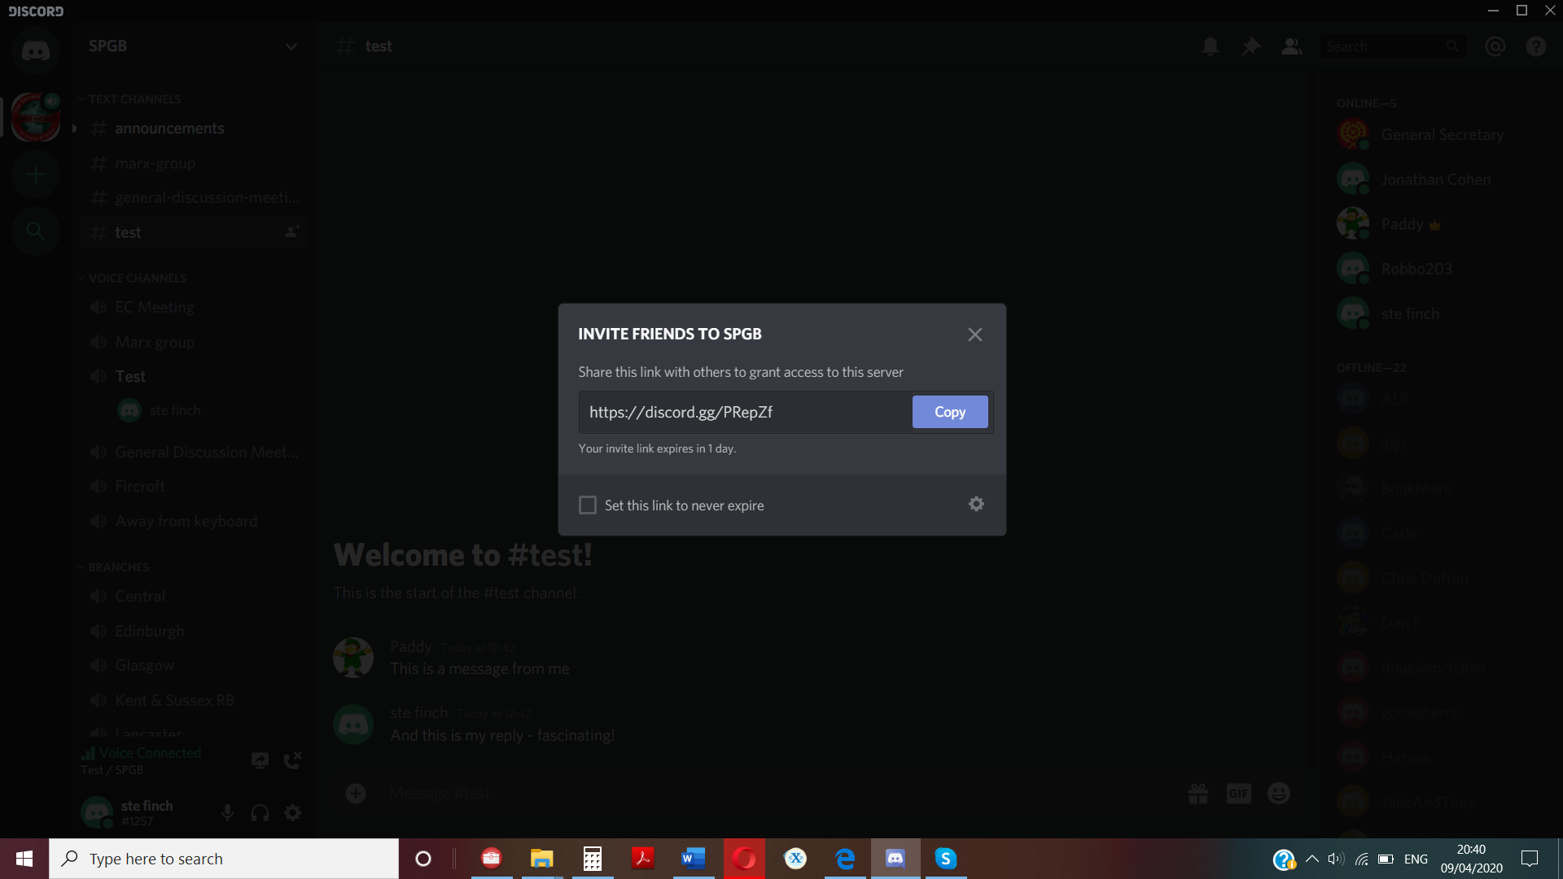This screenshot has width=1563, height=879.
Task: Click Paddy's avatar in chat
Action: coord(353,658)
